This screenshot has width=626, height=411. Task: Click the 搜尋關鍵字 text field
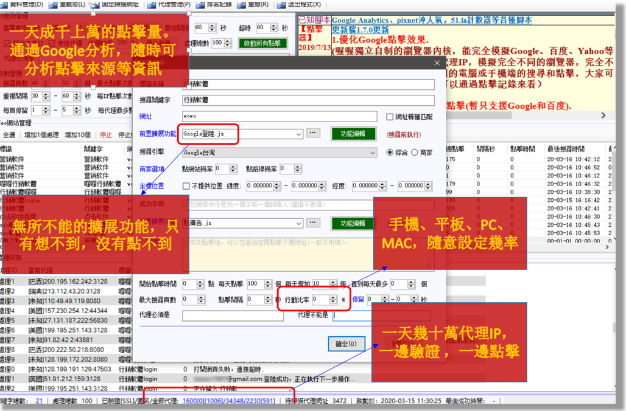(308, 100)
